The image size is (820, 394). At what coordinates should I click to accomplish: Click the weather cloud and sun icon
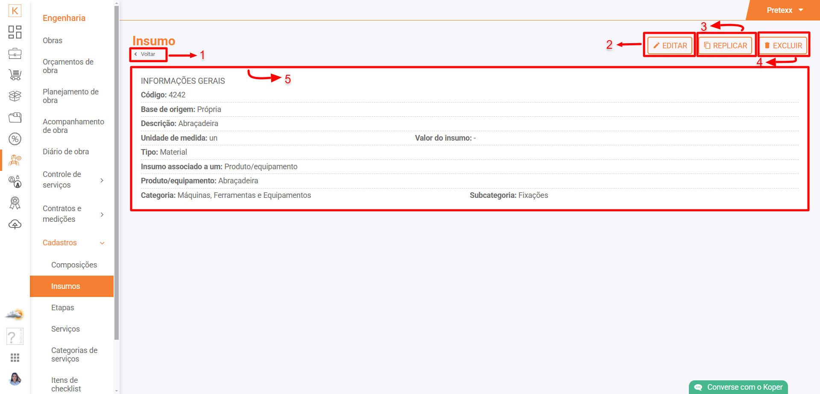pos(15,315)
